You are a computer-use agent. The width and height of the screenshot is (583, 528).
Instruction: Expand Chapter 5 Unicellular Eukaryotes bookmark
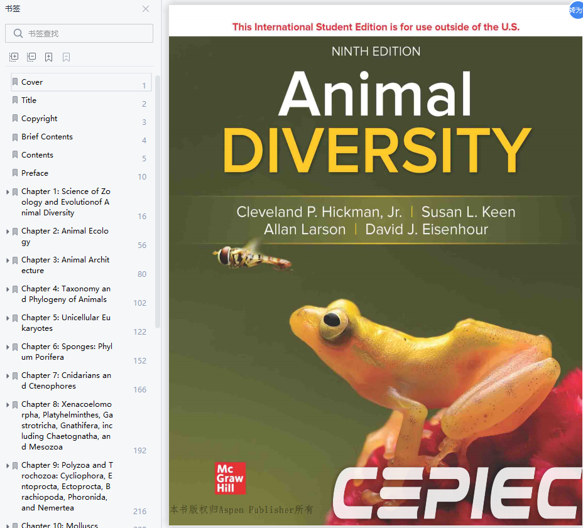(8, 318)
